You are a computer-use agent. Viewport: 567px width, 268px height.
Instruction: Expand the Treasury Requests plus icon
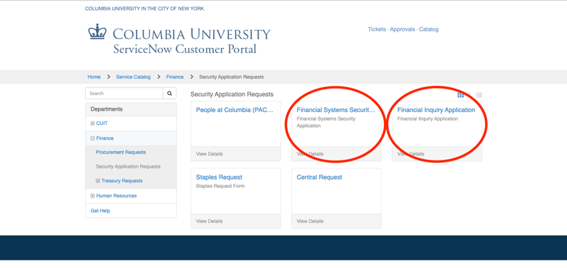click(98, 181)
